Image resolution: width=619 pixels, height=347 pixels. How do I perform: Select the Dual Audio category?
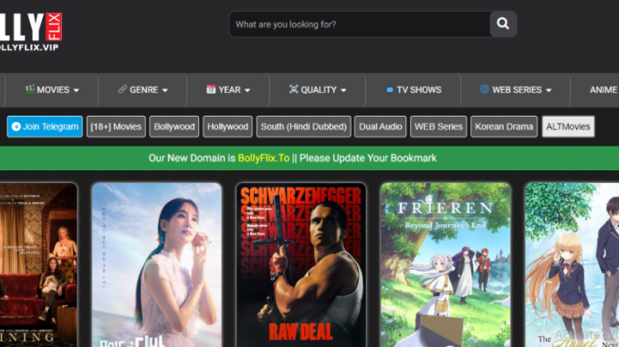click(380, 127)
